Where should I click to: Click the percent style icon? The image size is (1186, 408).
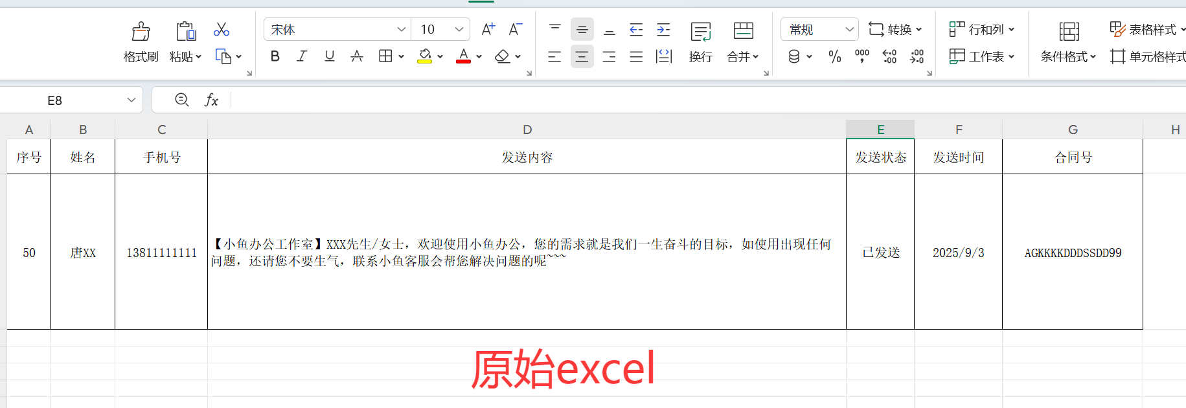click(x=834, y=56)
